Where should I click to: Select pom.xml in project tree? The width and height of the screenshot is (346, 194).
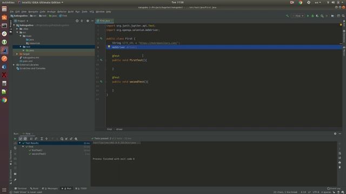(26, 61)
